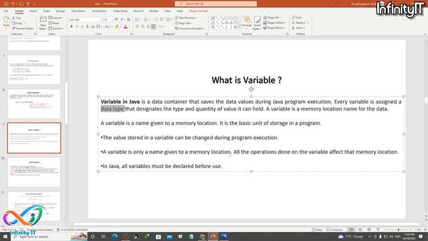Open the Text Direction dropdown

186,18
